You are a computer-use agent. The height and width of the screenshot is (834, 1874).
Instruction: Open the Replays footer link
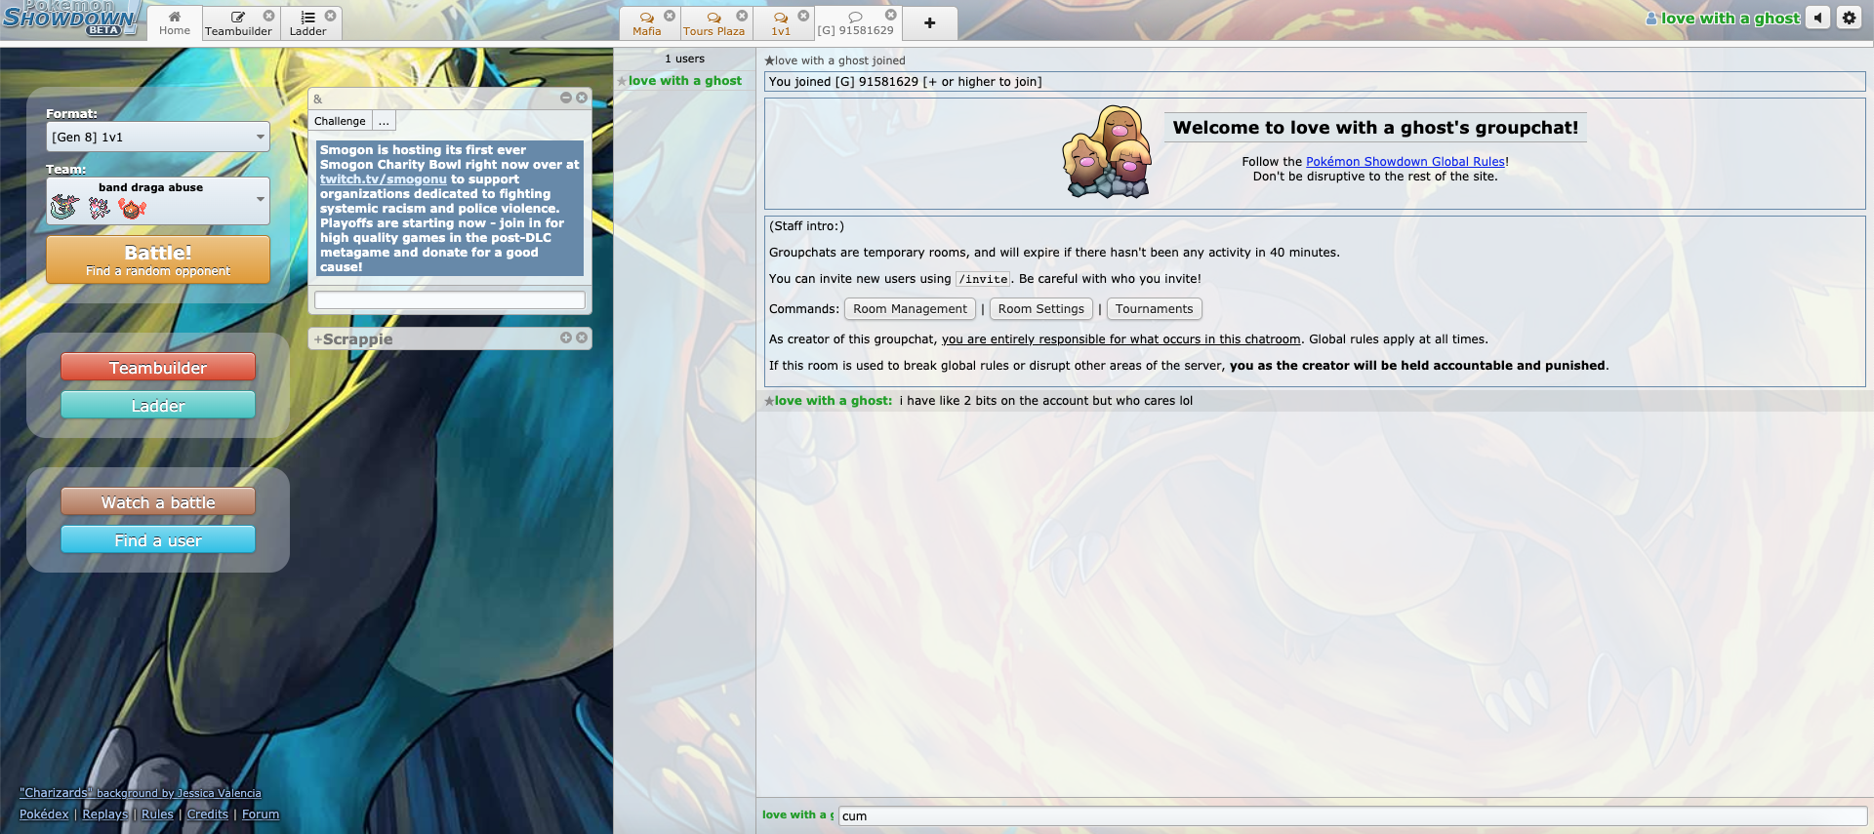pos(105,814)
